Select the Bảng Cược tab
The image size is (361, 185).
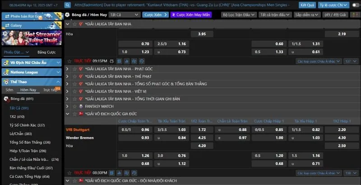pos(46,52)
